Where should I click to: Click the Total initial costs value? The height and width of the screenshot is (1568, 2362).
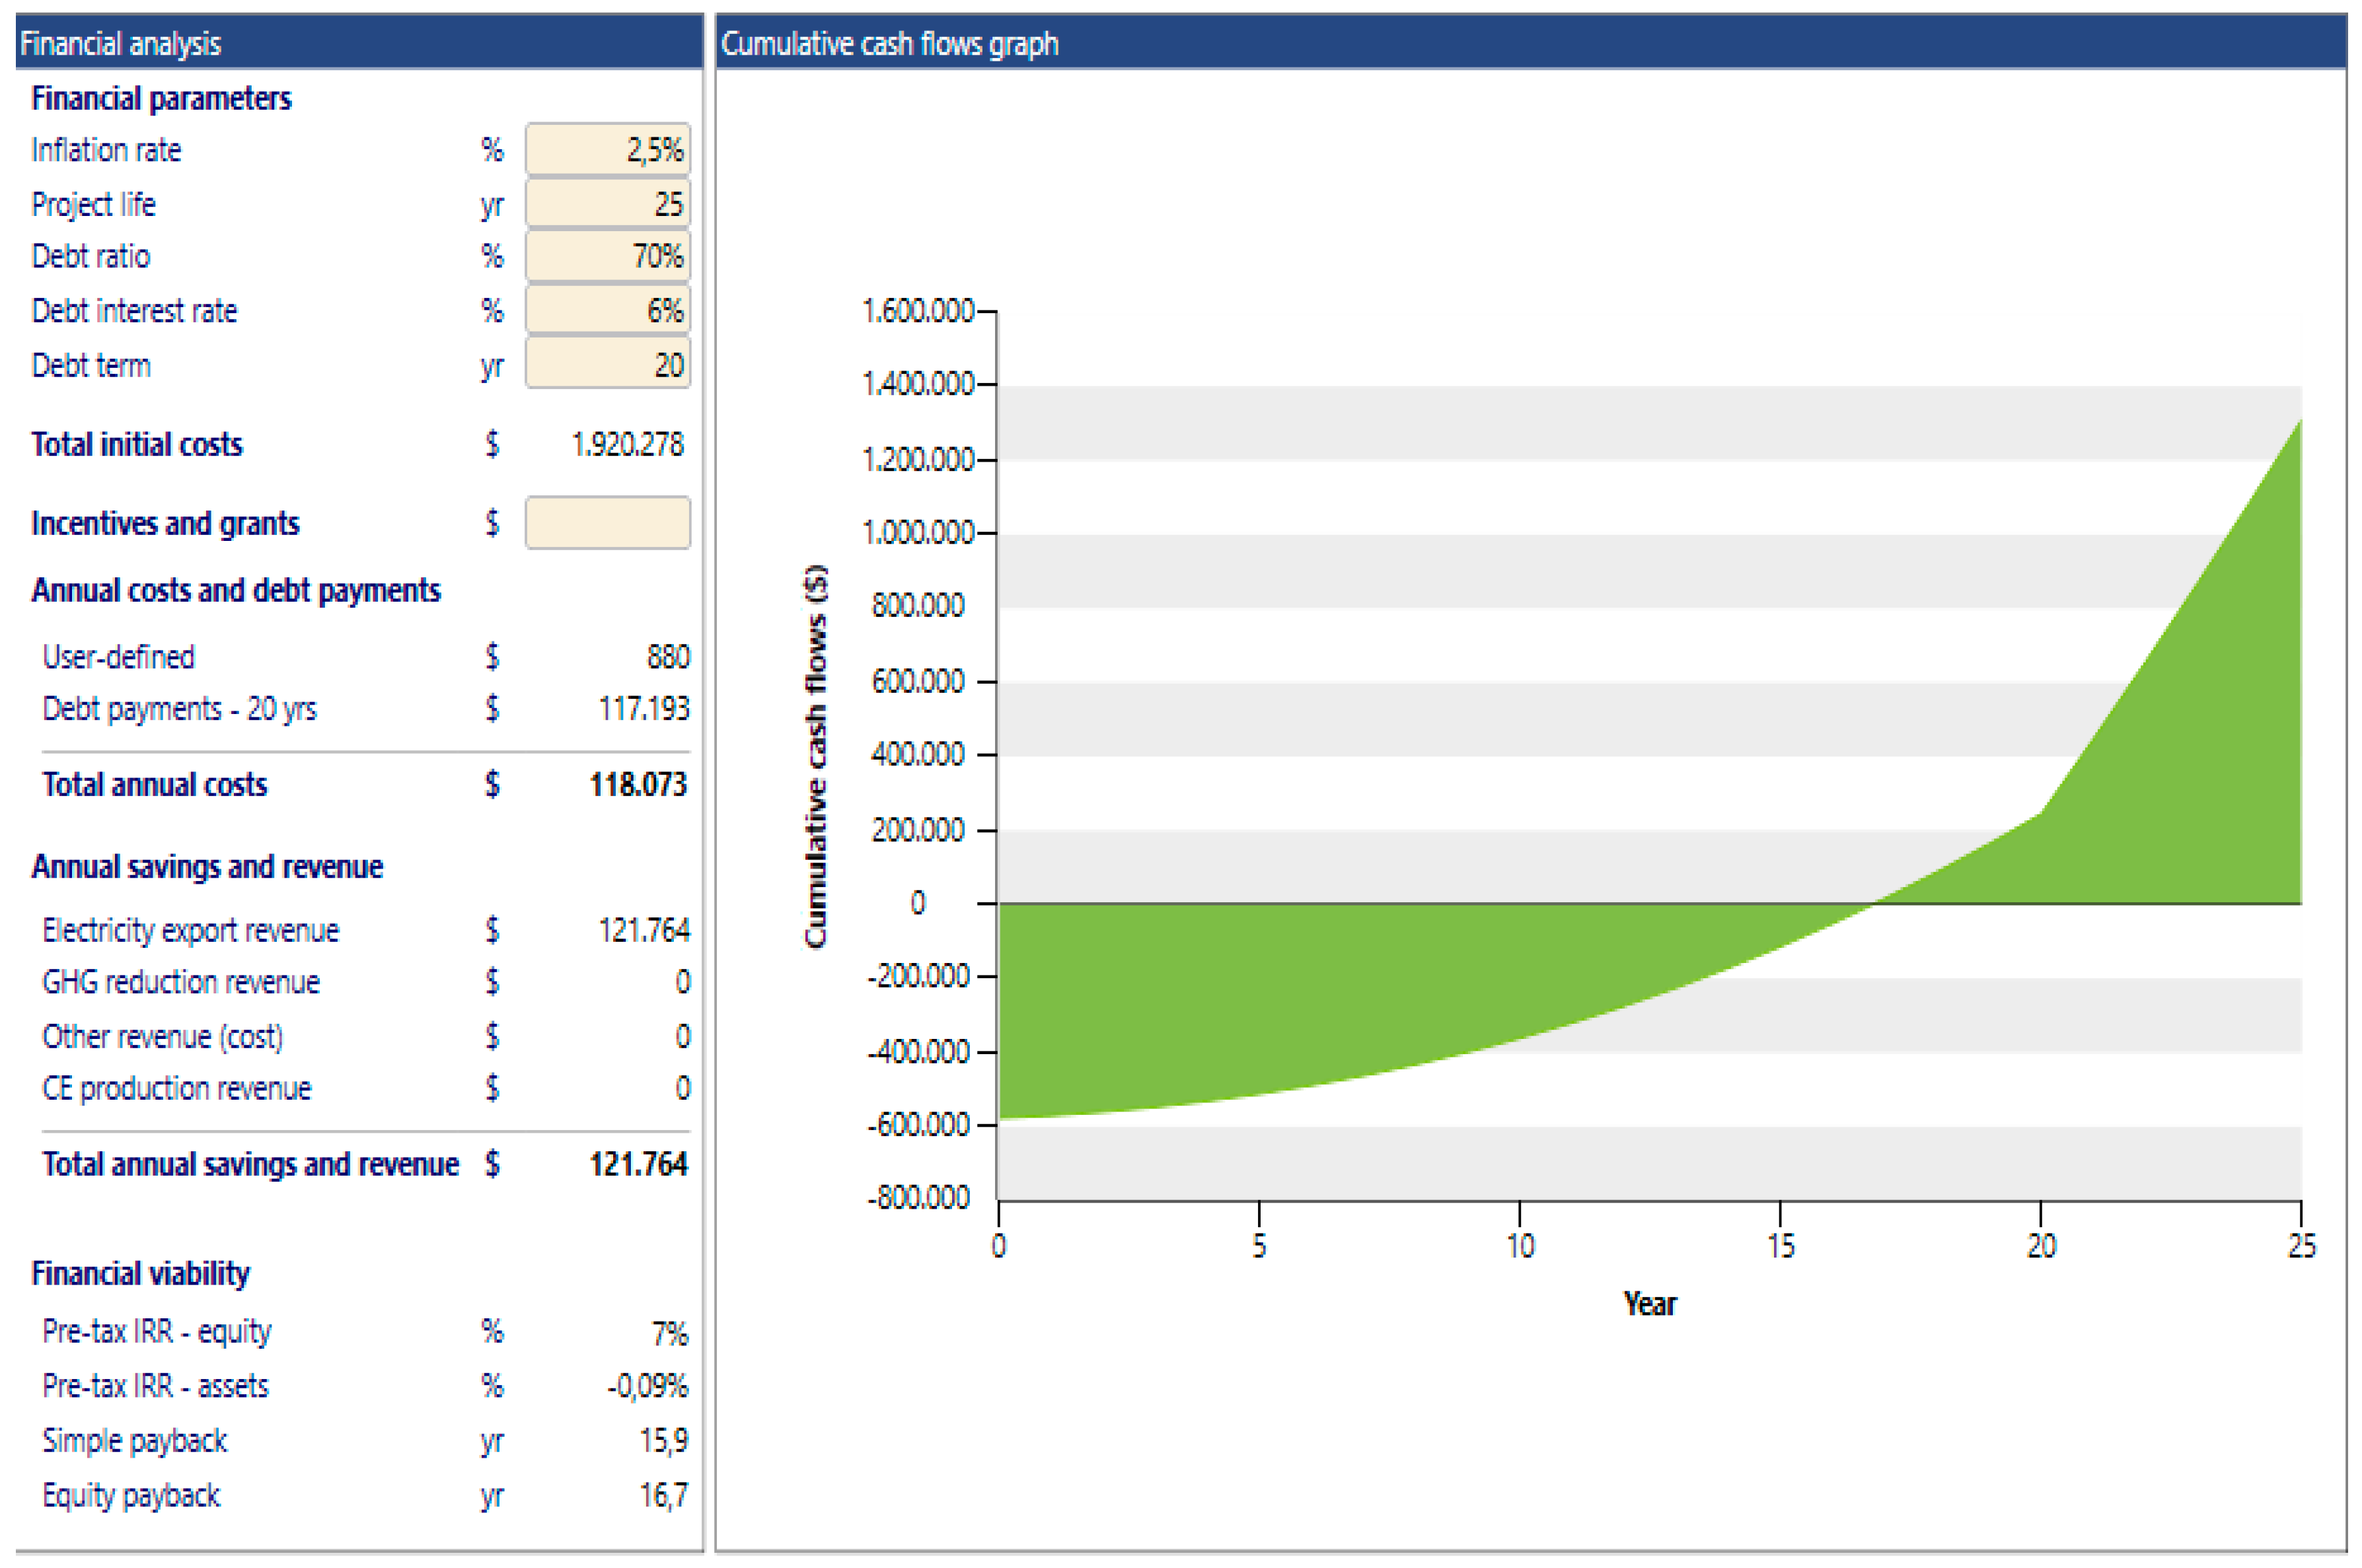tap(627, 444)
